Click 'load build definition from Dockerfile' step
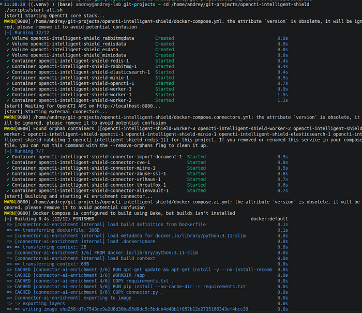Screen dimensions: 362x313 (147, 225)
